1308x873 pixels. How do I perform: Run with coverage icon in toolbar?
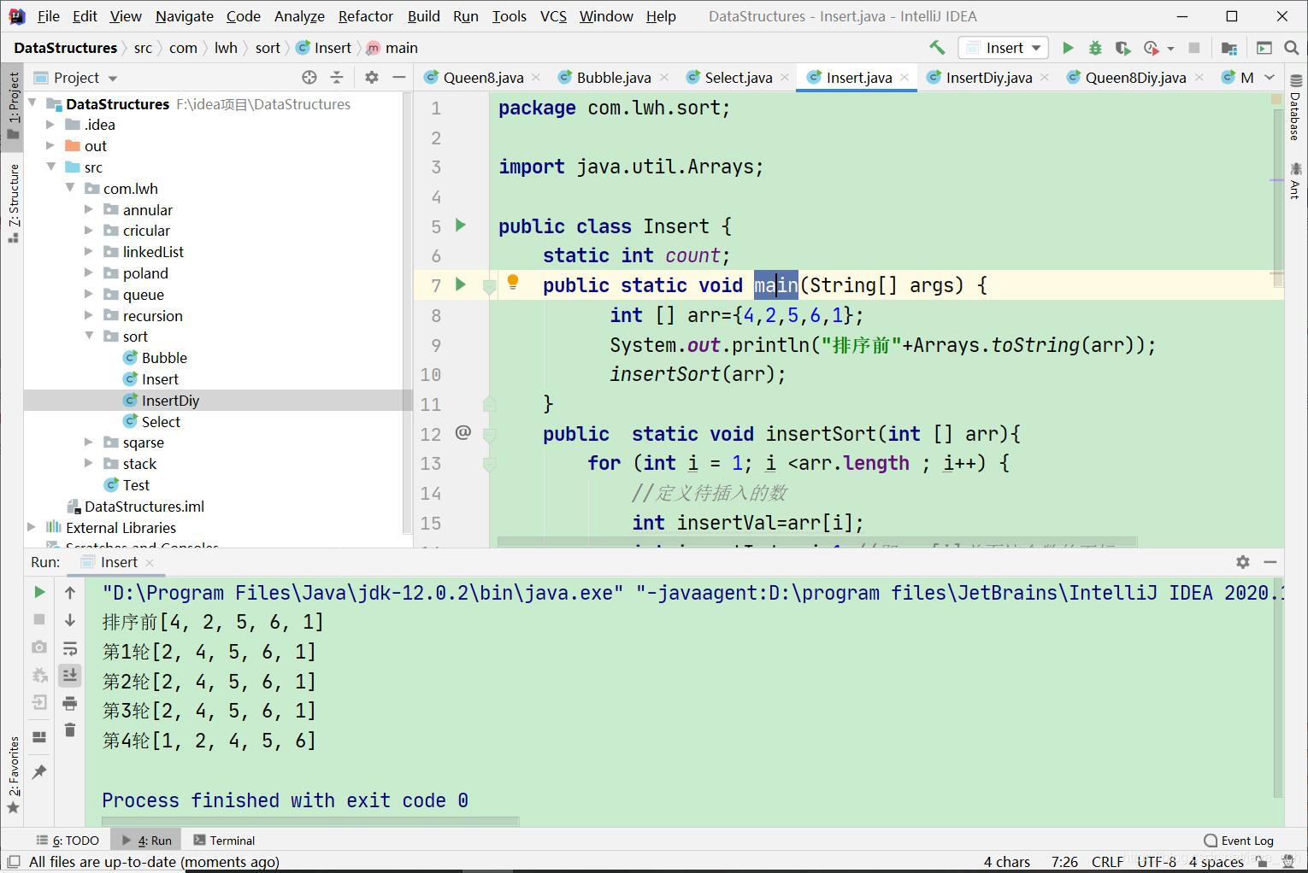coord(1123,48)
